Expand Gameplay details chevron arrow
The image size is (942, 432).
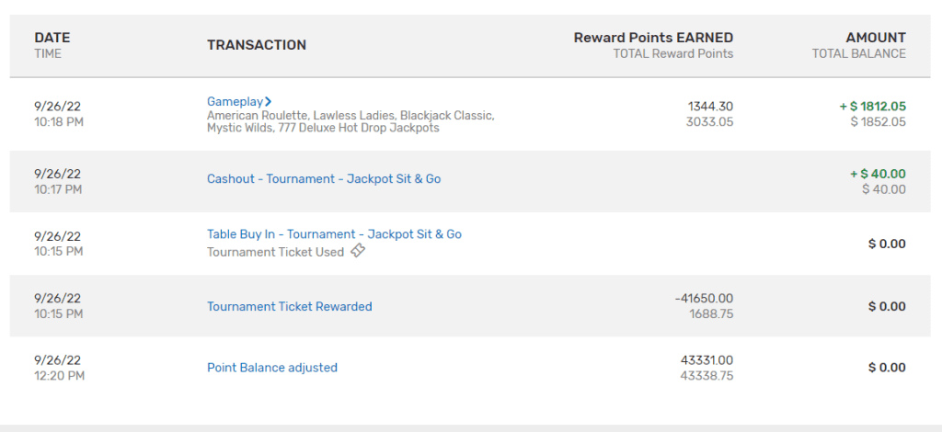click(x=268, y=101)
